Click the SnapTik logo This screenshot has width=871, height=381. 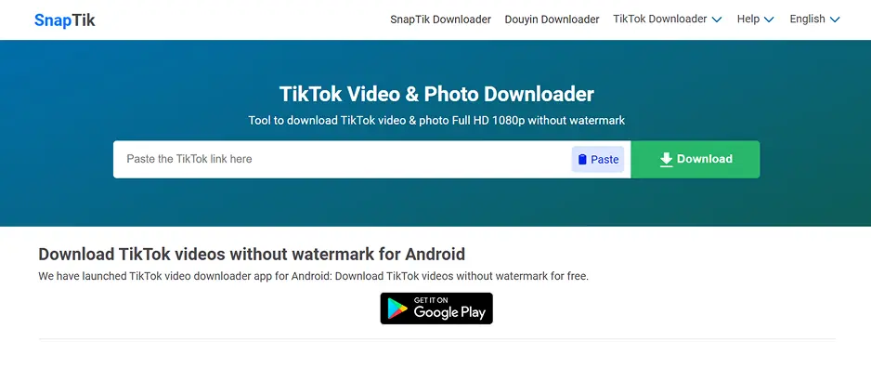64,20
